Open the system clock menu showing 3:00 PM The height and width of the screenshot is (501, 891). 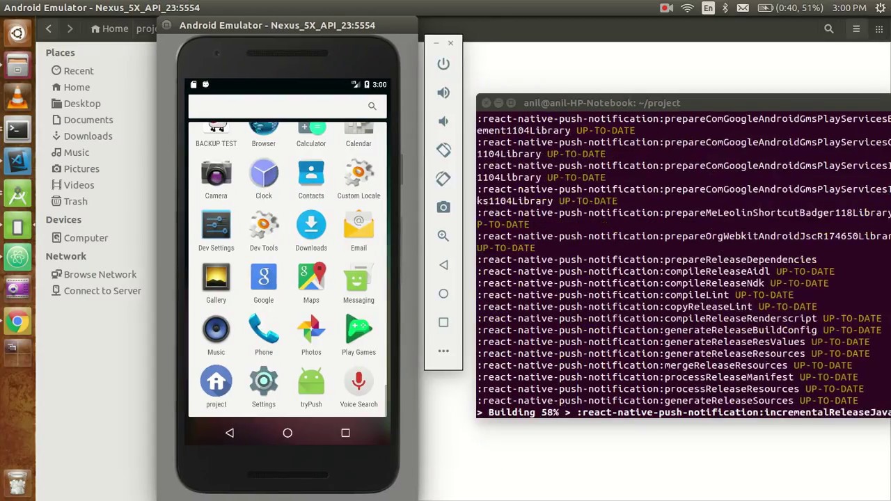(x=849, y=8)
